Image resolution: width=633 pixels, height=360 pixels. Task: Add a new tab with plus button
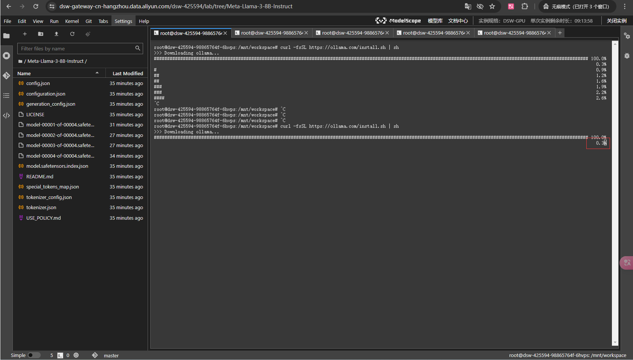click(560, 33)
